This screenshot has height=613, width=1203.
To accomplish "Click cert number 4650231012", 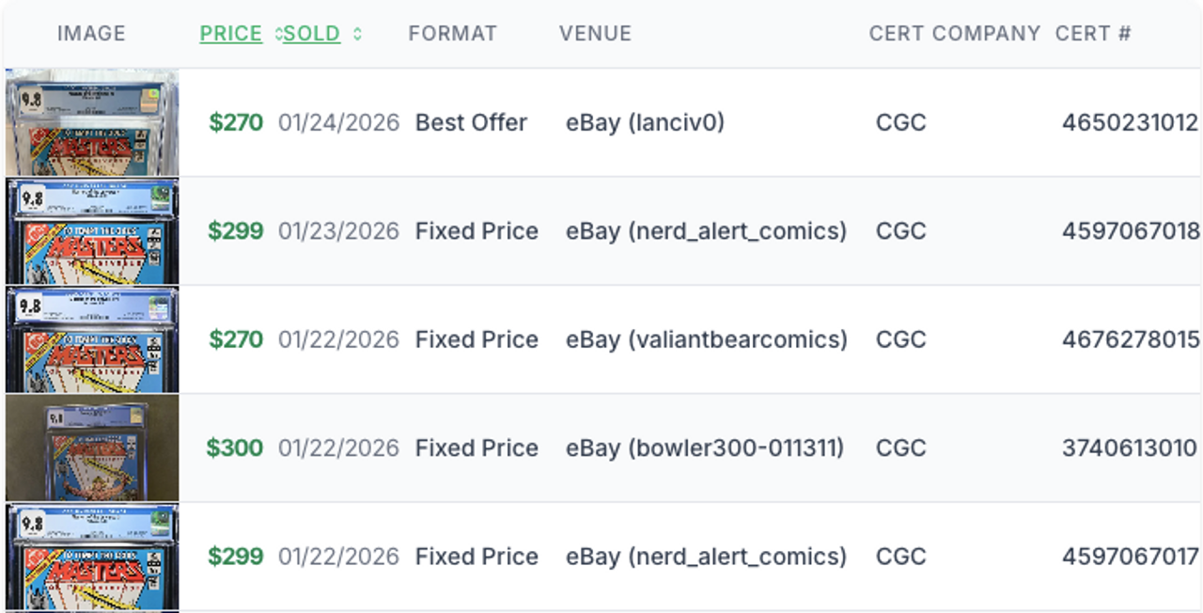I will (x=1130, y=122).
